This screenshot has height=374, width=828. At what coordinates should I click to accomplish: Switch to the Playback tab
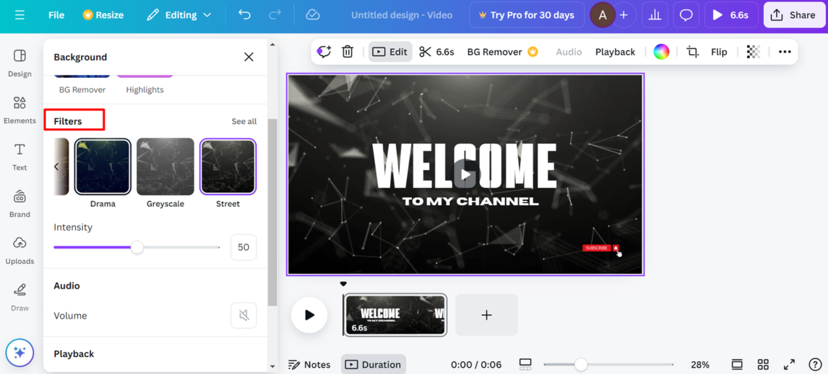[x=615, y=52]
